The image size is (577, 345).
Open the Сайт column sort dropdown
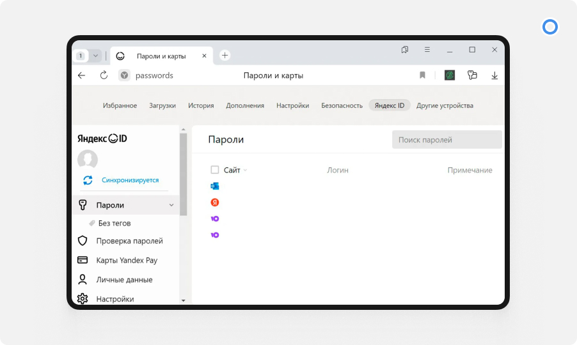tap(245, 171)
